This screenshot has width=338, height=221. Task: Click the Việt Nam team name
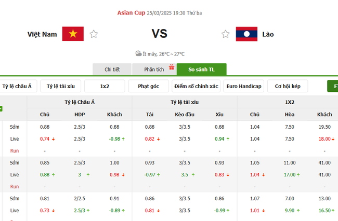point(42,34)
